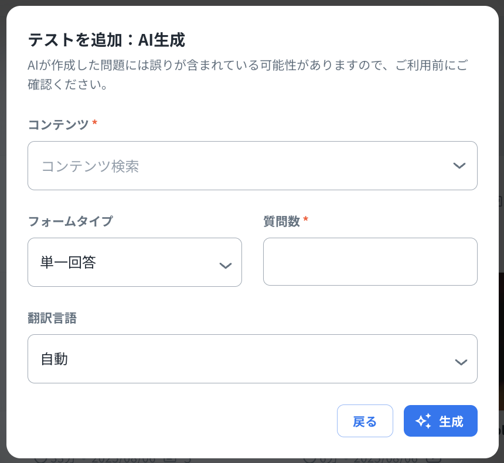Click the sparkle icon on the 生成 button
Viewport: 504px width, 463px height.
(x=423, y=421)
